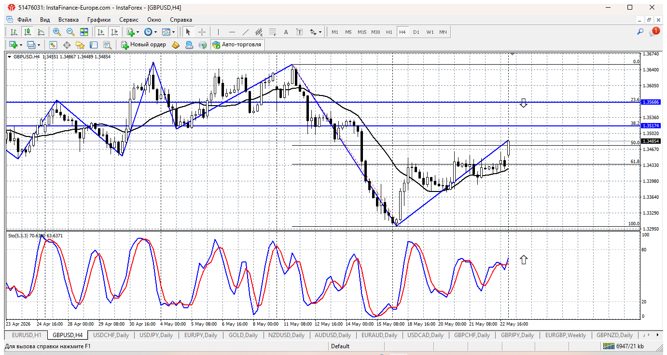The width and height of the screenshot is (667, 355).
Task: Switch timeframe to M5
Action: coord(348,32)
